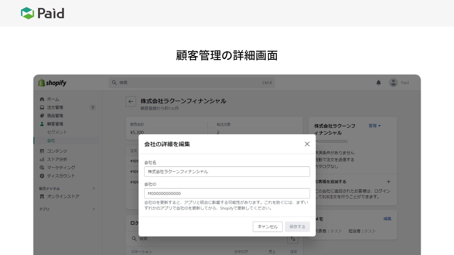Click the 会社名 text field
Viewport: 454px width, 255px height.
point(227,172)
